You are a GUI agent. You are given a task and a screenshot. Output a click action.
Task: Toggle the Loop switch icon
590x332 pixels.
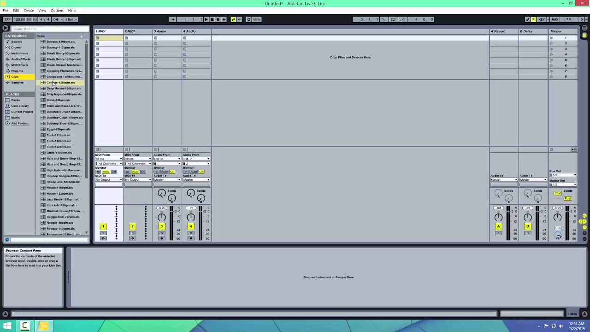click(x=393, y=19)
